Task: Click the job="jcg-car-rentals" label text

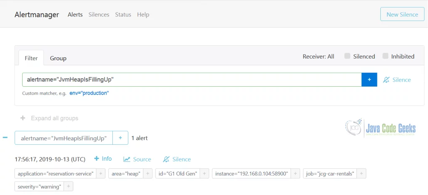Action: 330,173
